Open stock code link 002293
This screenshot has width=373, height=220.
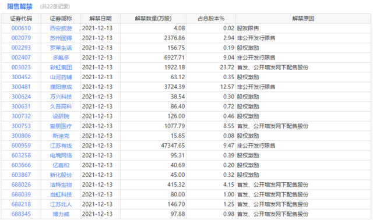tap(21, 48)
